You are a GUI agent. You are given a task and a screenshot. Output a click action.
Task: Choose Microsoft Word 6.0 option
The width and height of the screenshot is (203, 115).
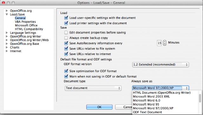pyautogui.click(x=147, y=100)
